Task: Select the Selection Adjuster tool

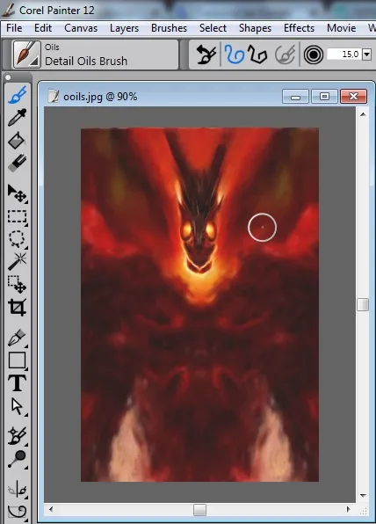Action: (17, 284)
